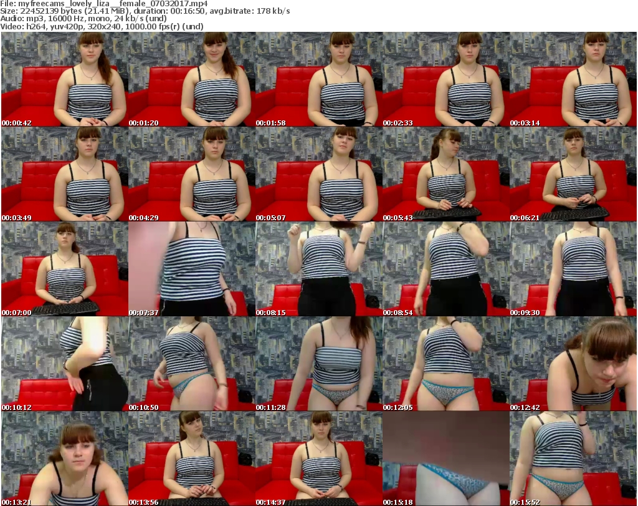Open the frame at 00:05:43
This screenshot has height=506, width=638.
446,174
